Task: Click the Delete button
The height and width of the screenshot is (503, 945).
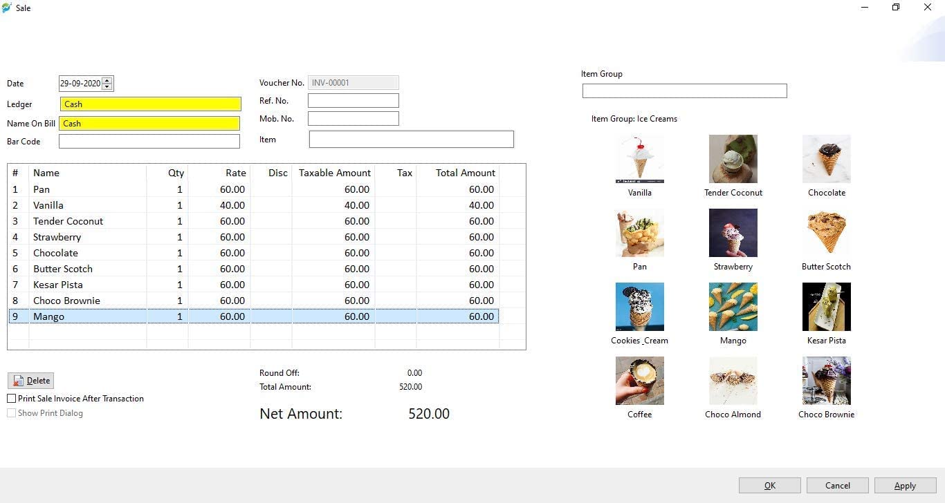Action: tap(30, 381)
